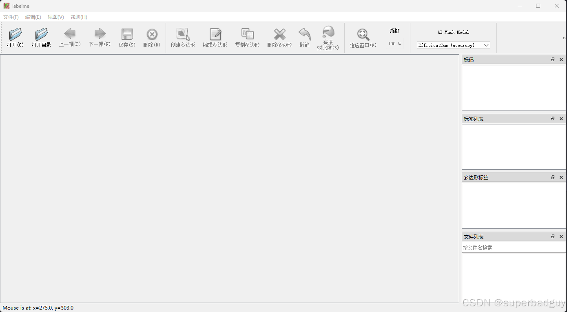567x312 pixels.
Task: Click the 100 % zoom value field
Action: (394, 44)
